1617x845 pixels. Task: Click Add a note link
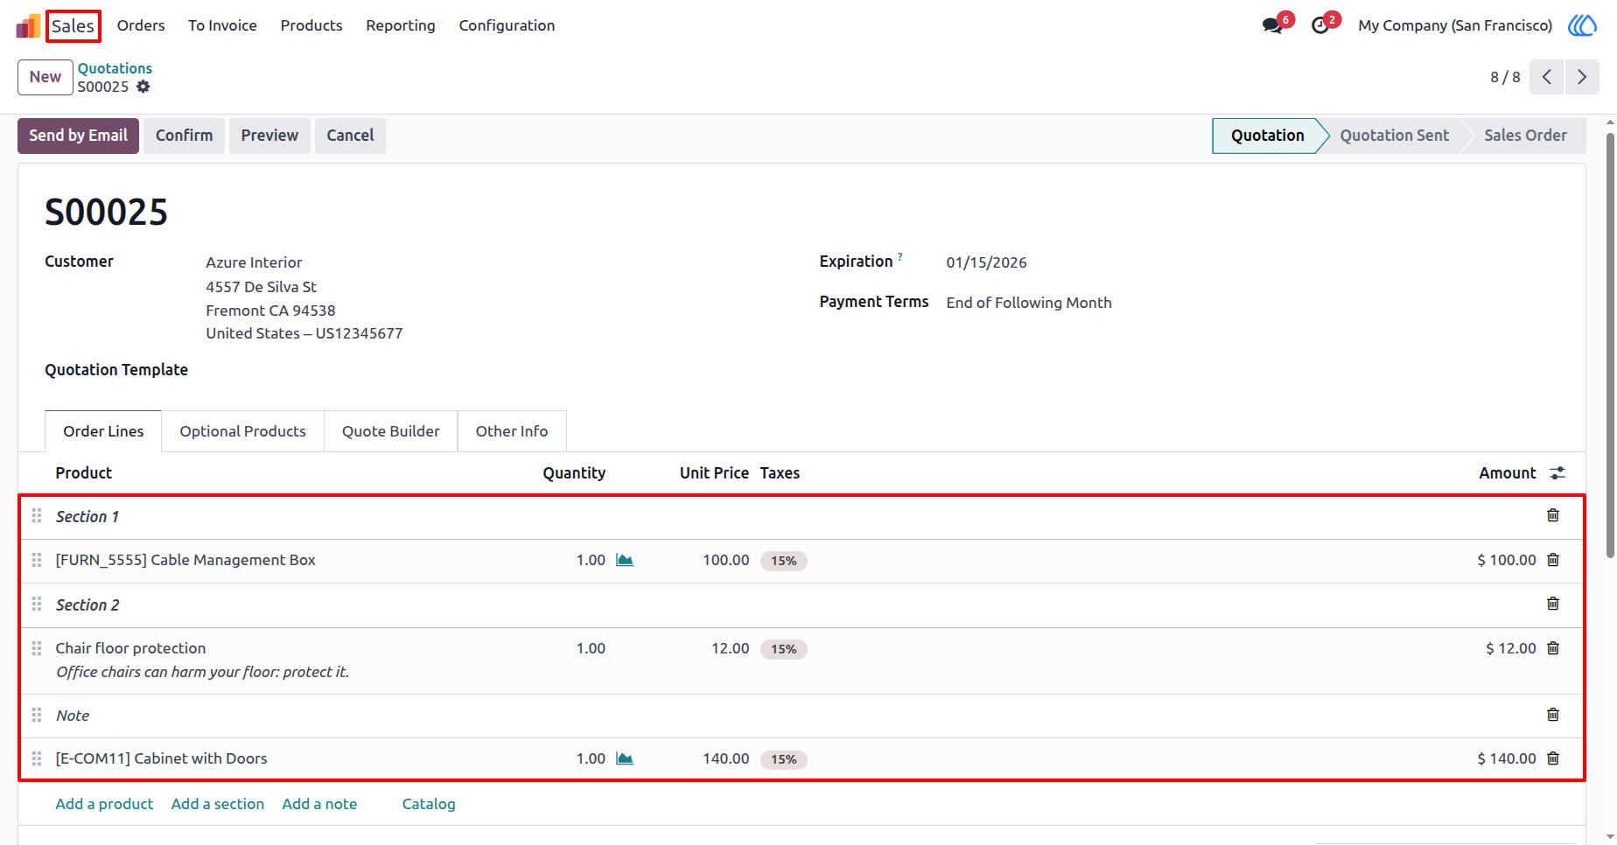pyautogui.click(x=319, y=804)
